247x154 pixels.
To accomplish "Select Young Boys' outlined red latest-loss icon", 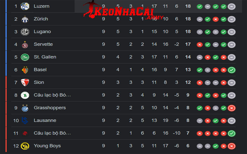I will pos(232,146).
